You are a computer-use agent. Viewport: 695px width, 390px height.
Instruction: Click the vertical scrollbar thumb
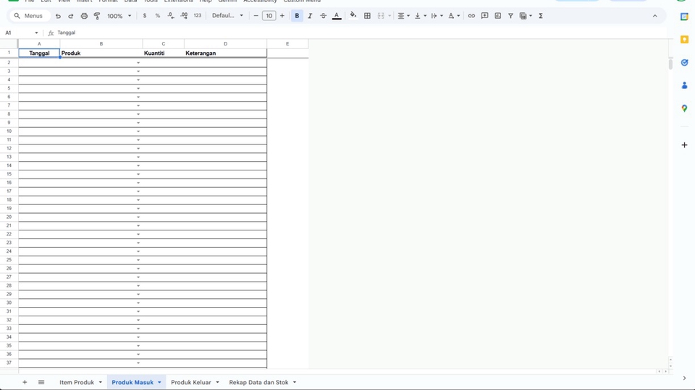click(670, 64)
